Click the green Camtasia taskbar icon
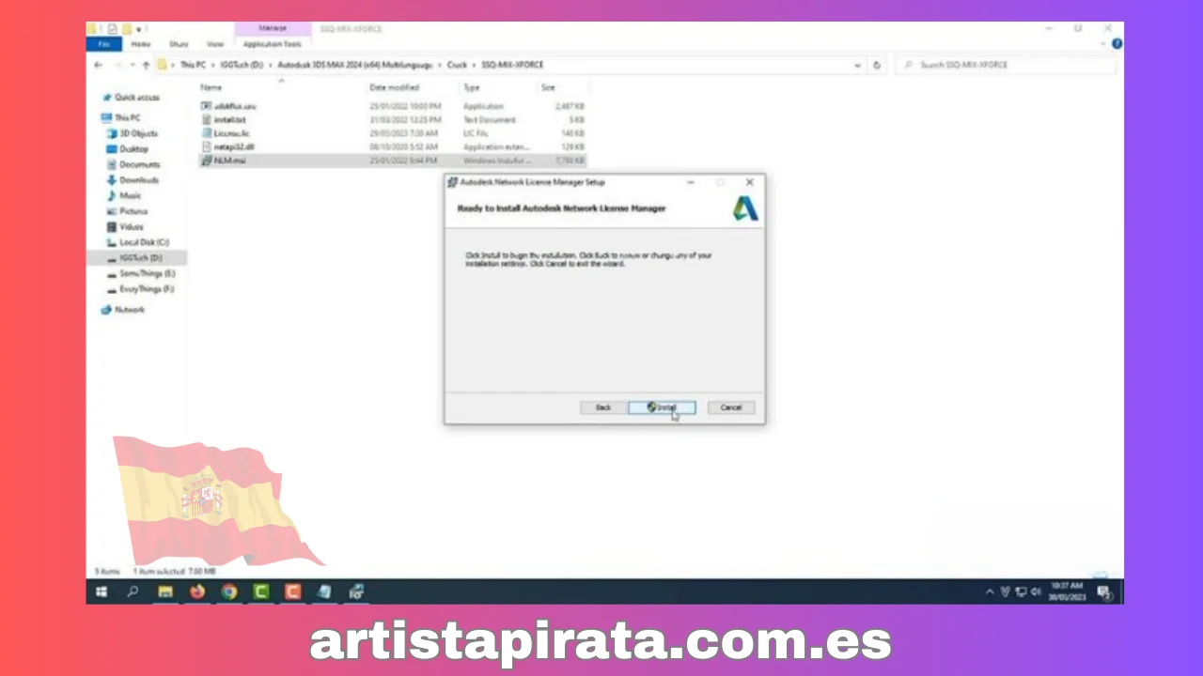The image size is (1203, 676). 261,591
